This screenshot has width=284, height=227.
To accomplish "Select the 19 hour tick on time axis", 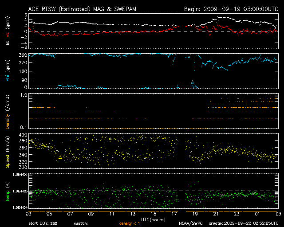I will pos(194,214).
